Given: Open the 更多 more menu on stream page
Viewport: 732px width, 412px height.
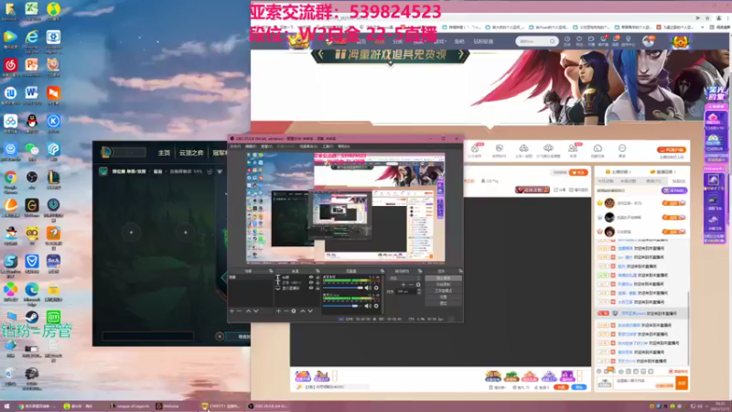Looking at the screenshot, I should point(622,150).
